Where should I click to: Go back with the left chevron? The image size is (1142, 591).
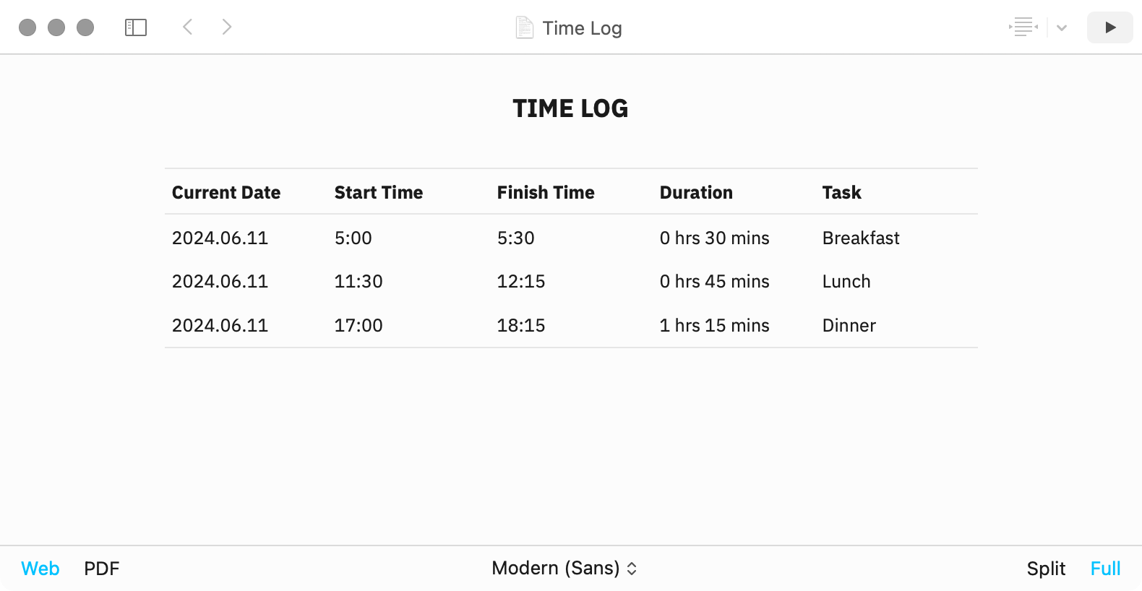[x=187, y=27]
